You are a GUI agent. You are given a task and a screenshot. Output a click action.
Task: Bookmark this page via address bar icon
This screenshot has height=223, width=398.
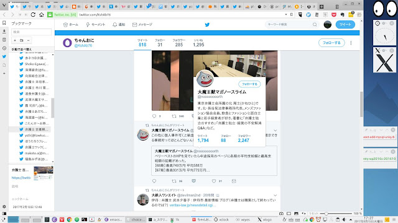tap(292, 15)
